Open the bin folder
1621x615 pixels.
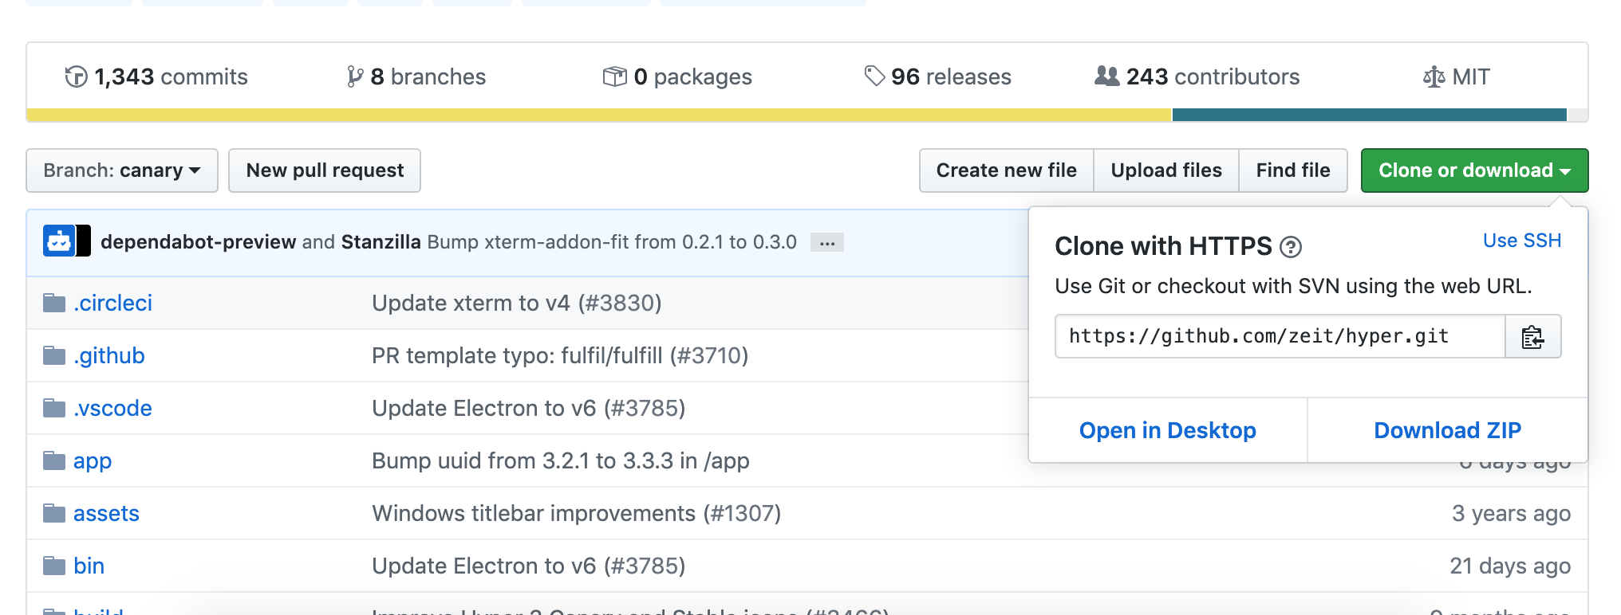[x=89, y=566]
